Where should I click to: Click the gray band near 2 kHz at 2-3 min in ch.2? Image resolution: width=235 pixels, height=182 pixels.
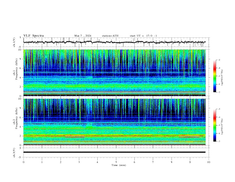click(x=75, y=137)
